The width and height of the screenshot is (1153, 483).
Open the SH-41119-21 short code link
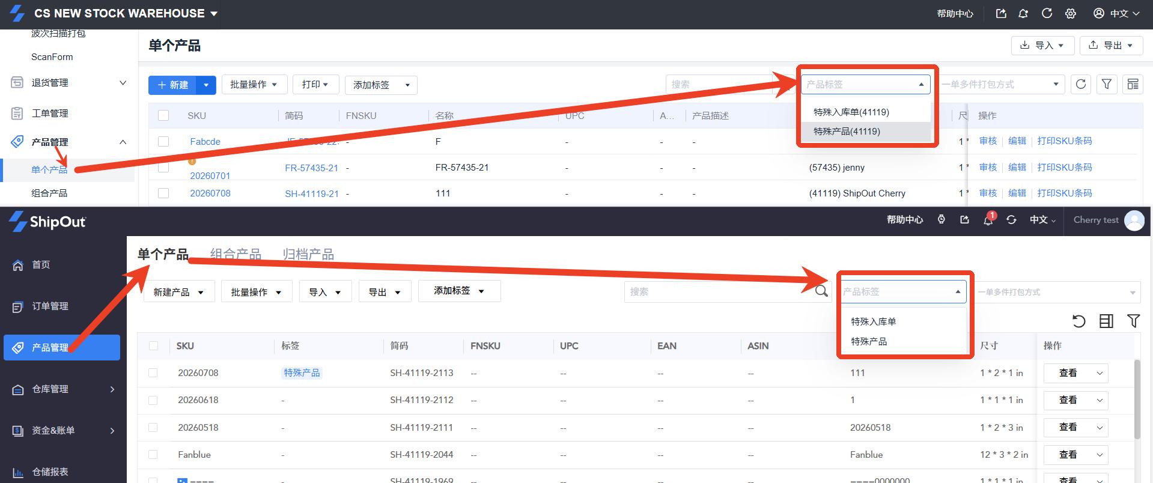click(x=312, y=193)
